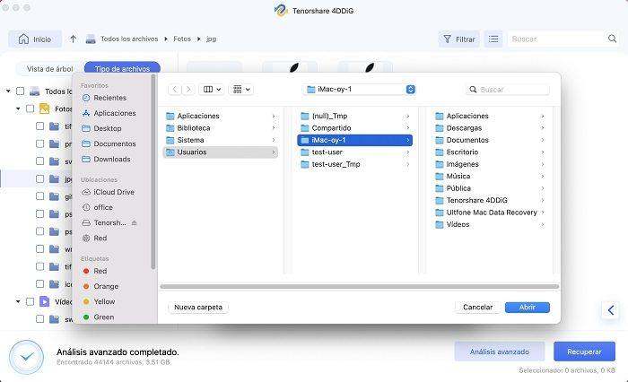Viewport: 628px width, 382px height.
Task: Open iCloud Drive location
Action: pyautogui.click(x=109, y=192)
